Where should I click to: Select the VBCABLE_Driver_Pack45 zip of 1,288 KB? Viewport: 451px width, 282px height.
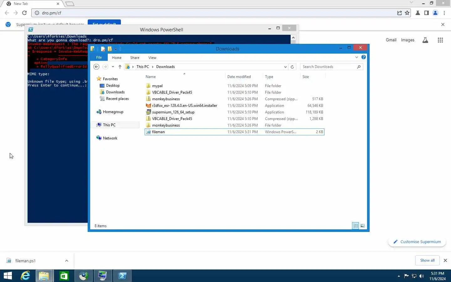[235, 119]
